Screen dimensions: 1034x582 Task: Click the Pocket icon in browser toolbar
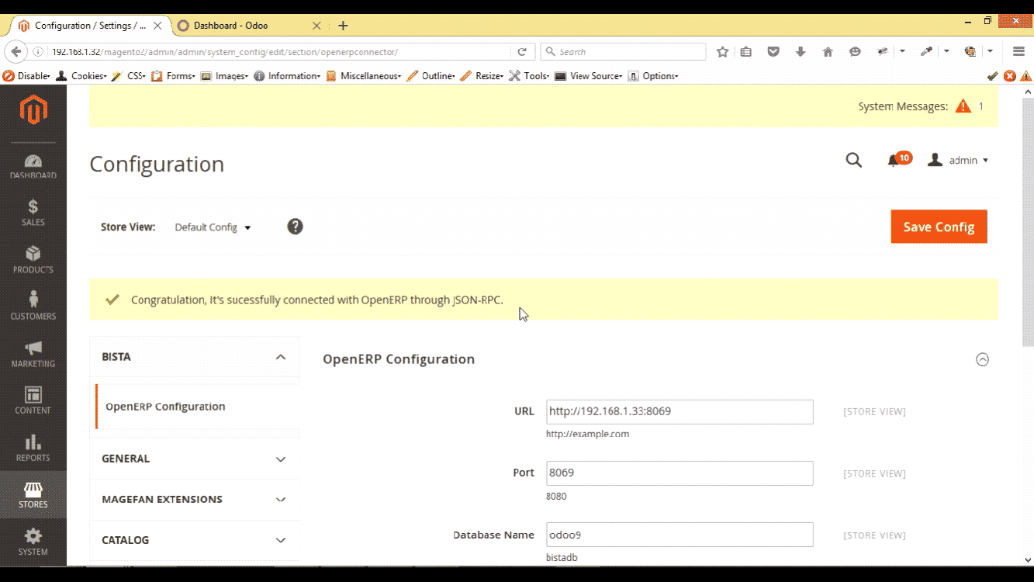(x=773, y=51)
